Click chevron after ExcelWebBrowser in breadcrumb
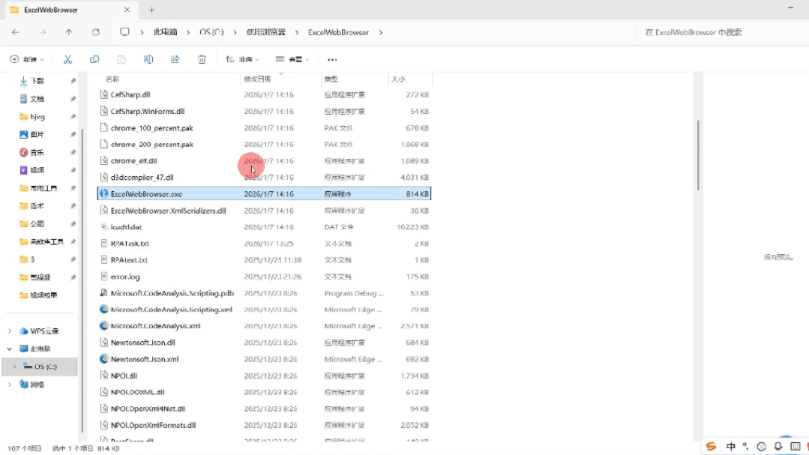Screen dimensions: 809x455 [x=381, y=32]
